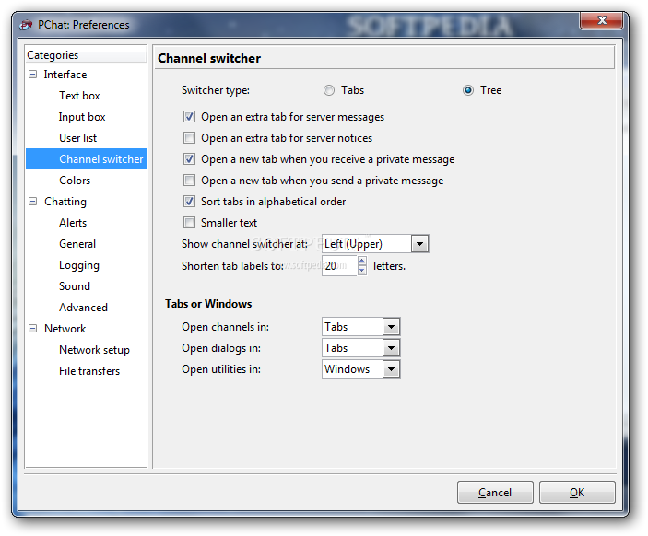Enable extra tab for server notices
This screenshot has height=536, width=648.
pyautogui.click(x=189, y=138)
